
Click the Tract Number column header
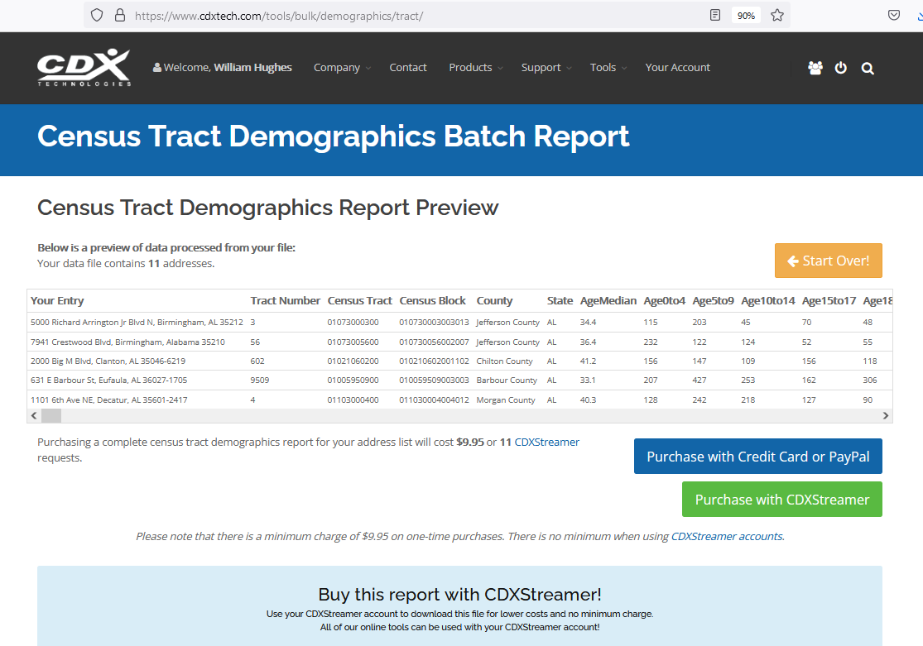click(285, 300)
